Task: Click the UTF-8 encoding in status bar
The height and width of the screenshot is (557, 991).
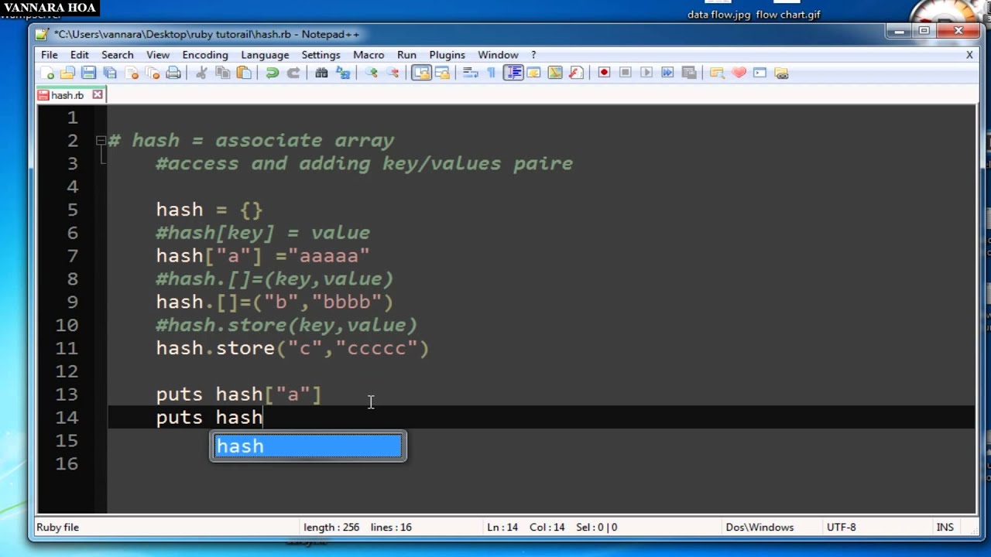Action: click(842, 527)
